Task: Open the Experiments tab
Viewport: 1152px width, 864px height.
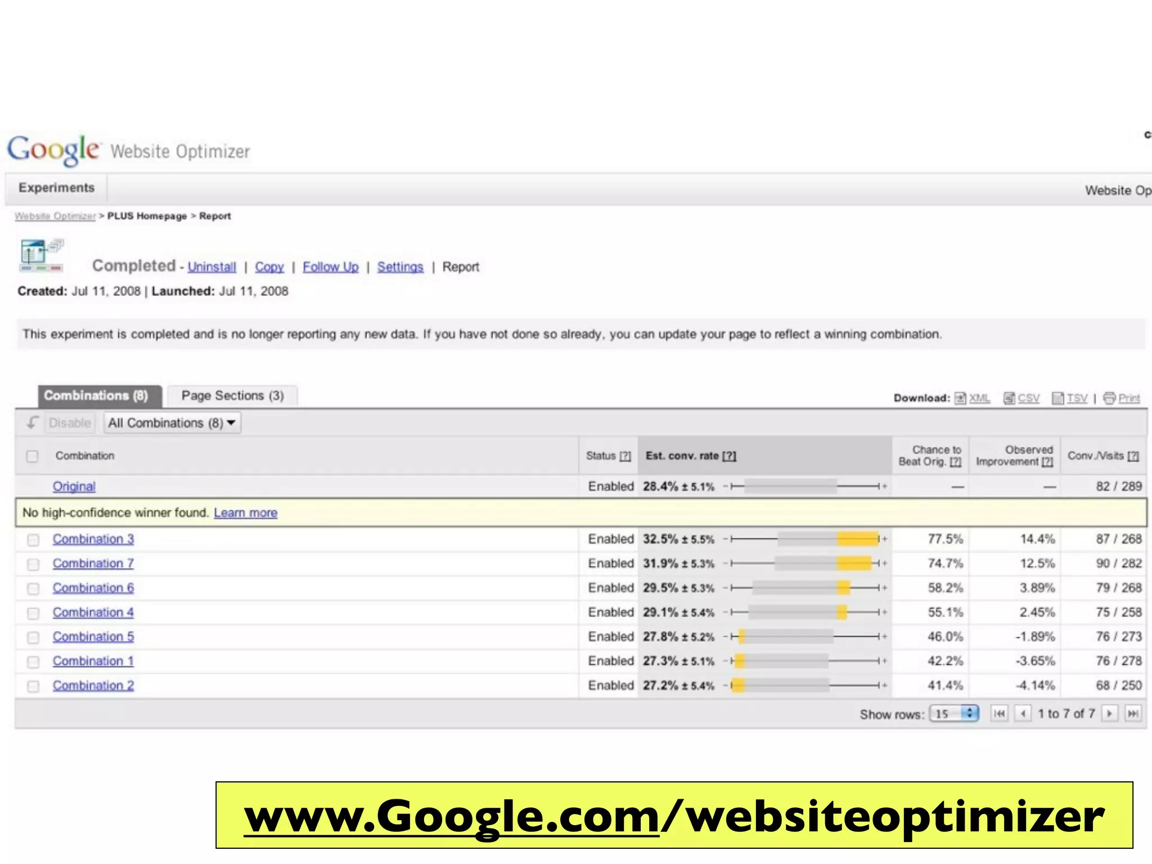Action: pos(56,188)
